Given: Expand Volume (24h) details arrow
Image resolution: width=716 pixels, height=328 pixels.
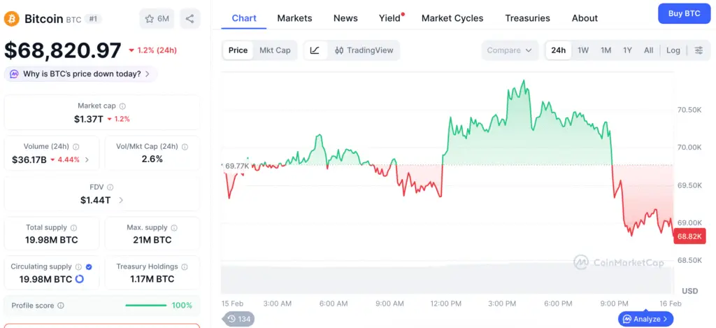Looking at the screenshot, I should click(87, 159).
